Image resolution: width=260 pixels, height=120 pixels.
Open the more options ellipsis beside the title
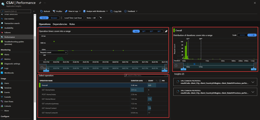(45, 3)
